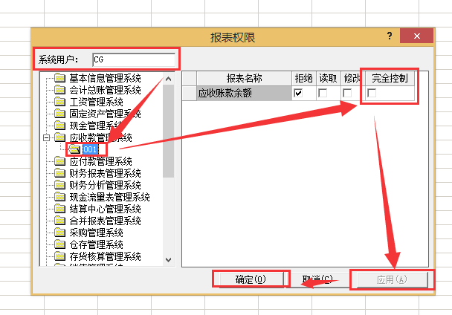
Task: Select 财务分析管理系统 tree entry
Action: (105, 185)
